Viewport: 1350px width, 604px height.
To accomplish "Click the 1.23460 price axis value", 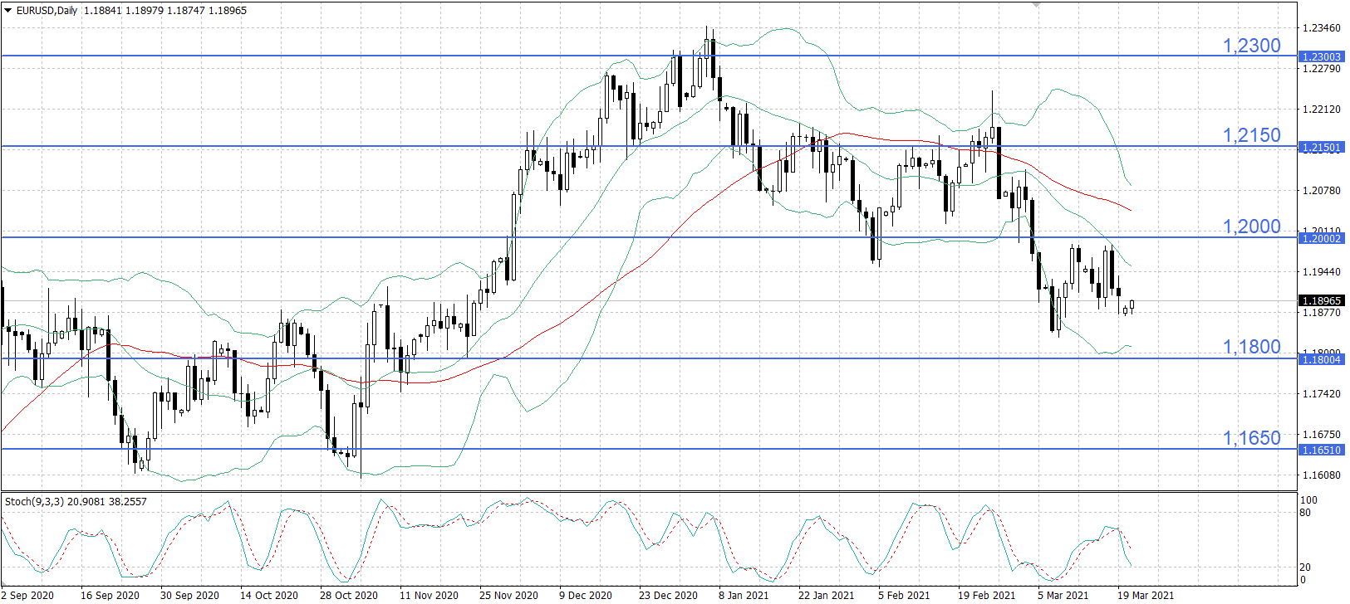I will point(1321,28).
